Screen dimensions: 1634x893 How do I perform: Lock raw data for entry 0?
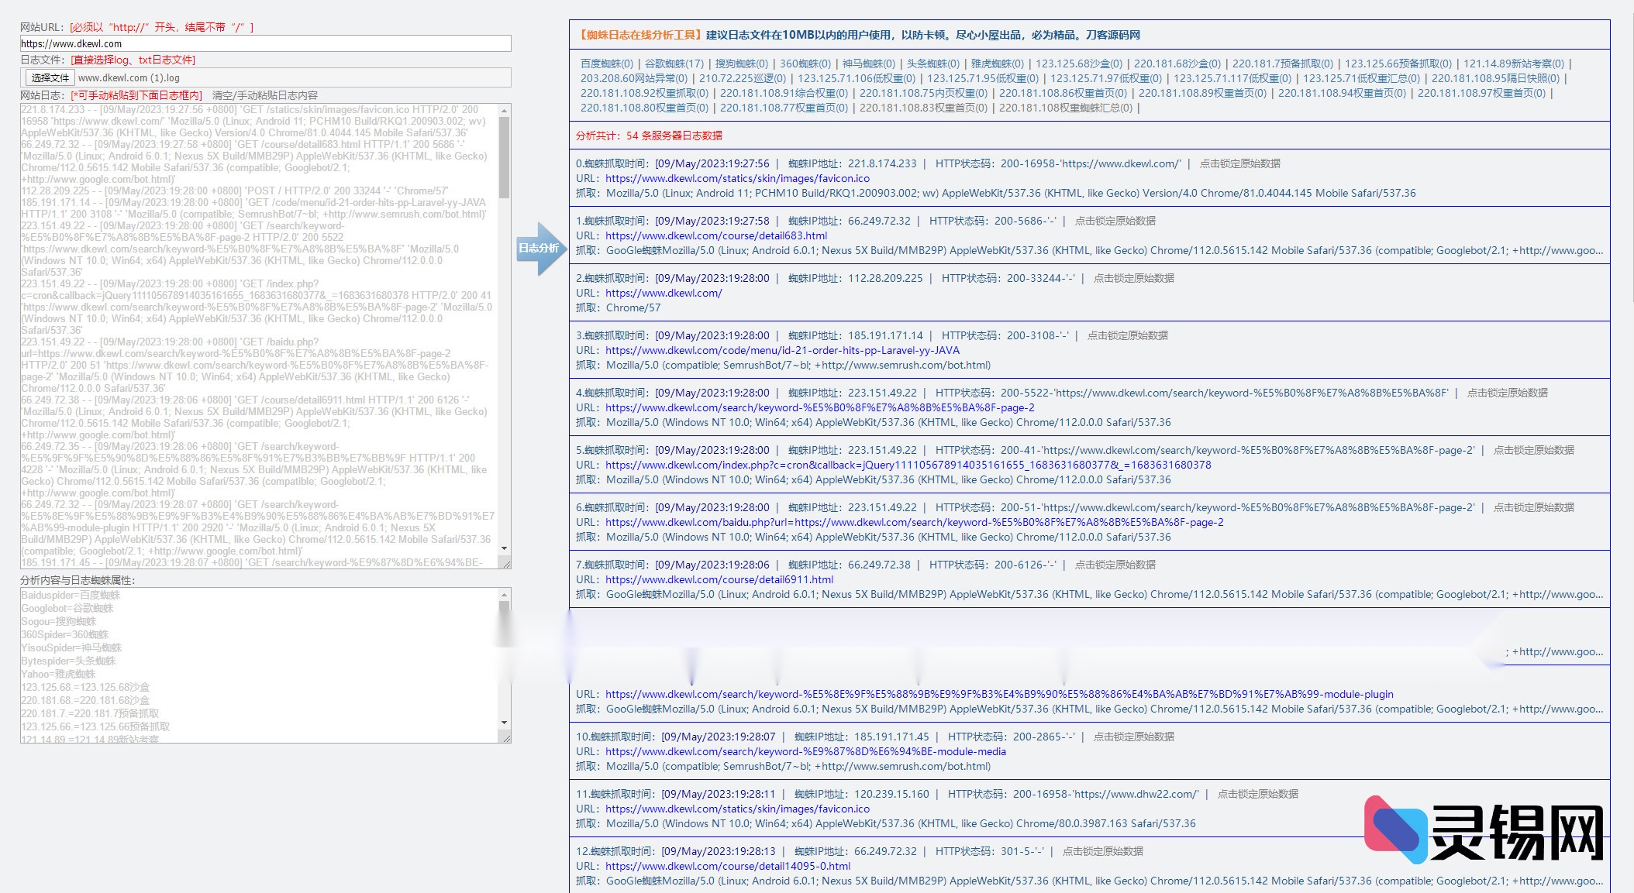[x=1239, y=163]
